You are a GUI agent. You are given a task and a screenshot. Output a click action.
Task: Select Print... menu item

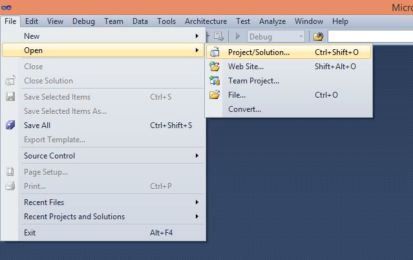coord(103,186)
